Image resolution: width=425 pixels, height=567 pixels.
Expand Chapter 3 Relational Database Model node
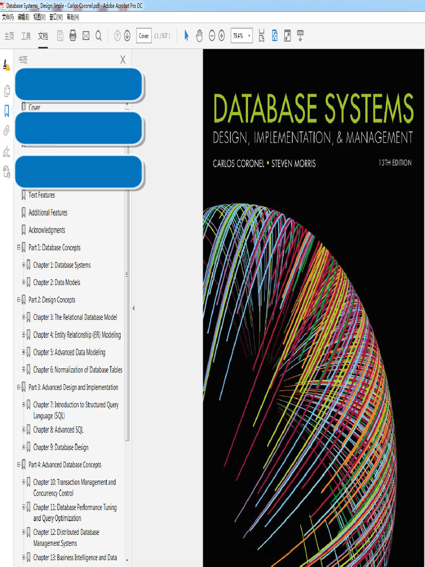[23, 317]
